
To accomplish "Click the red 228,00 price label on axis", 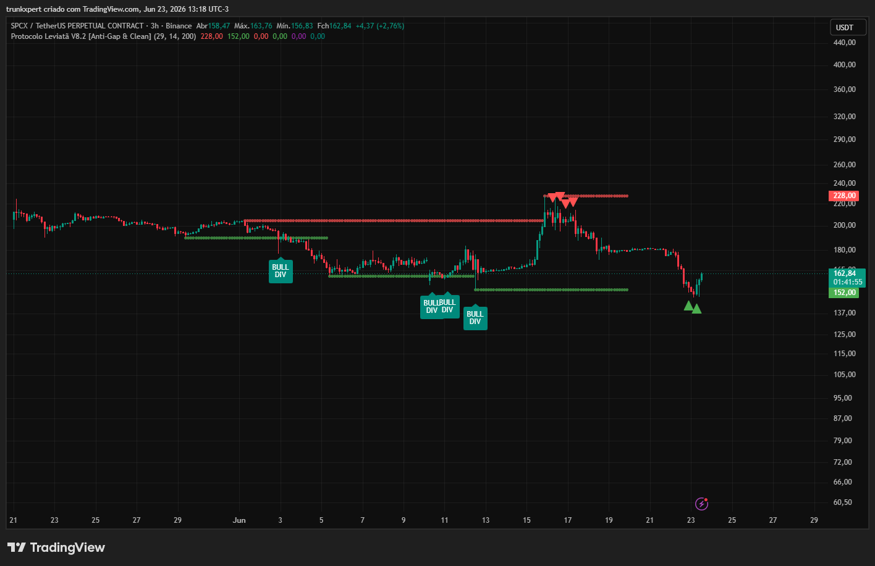I will click(x=843, y=196).
